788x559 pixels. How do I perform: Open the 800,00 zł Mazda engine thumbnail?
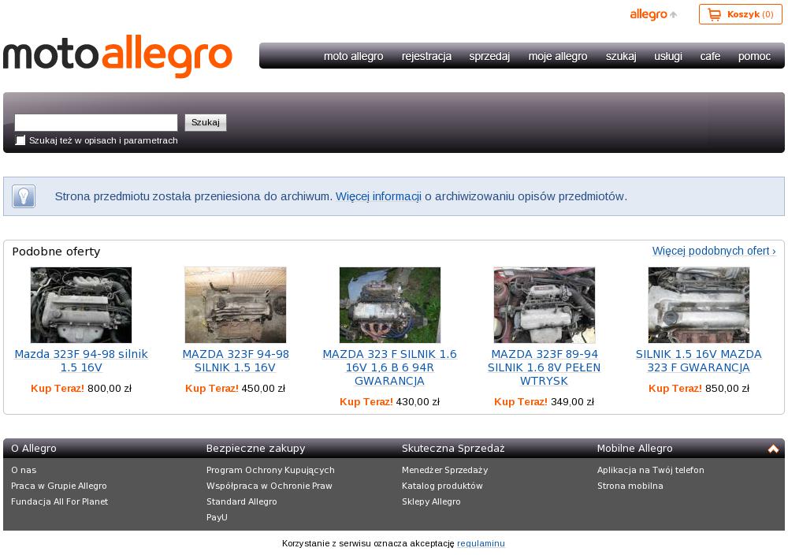[81, 305]
